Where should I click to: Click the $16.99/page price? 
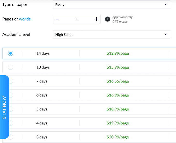pos(118,95)
